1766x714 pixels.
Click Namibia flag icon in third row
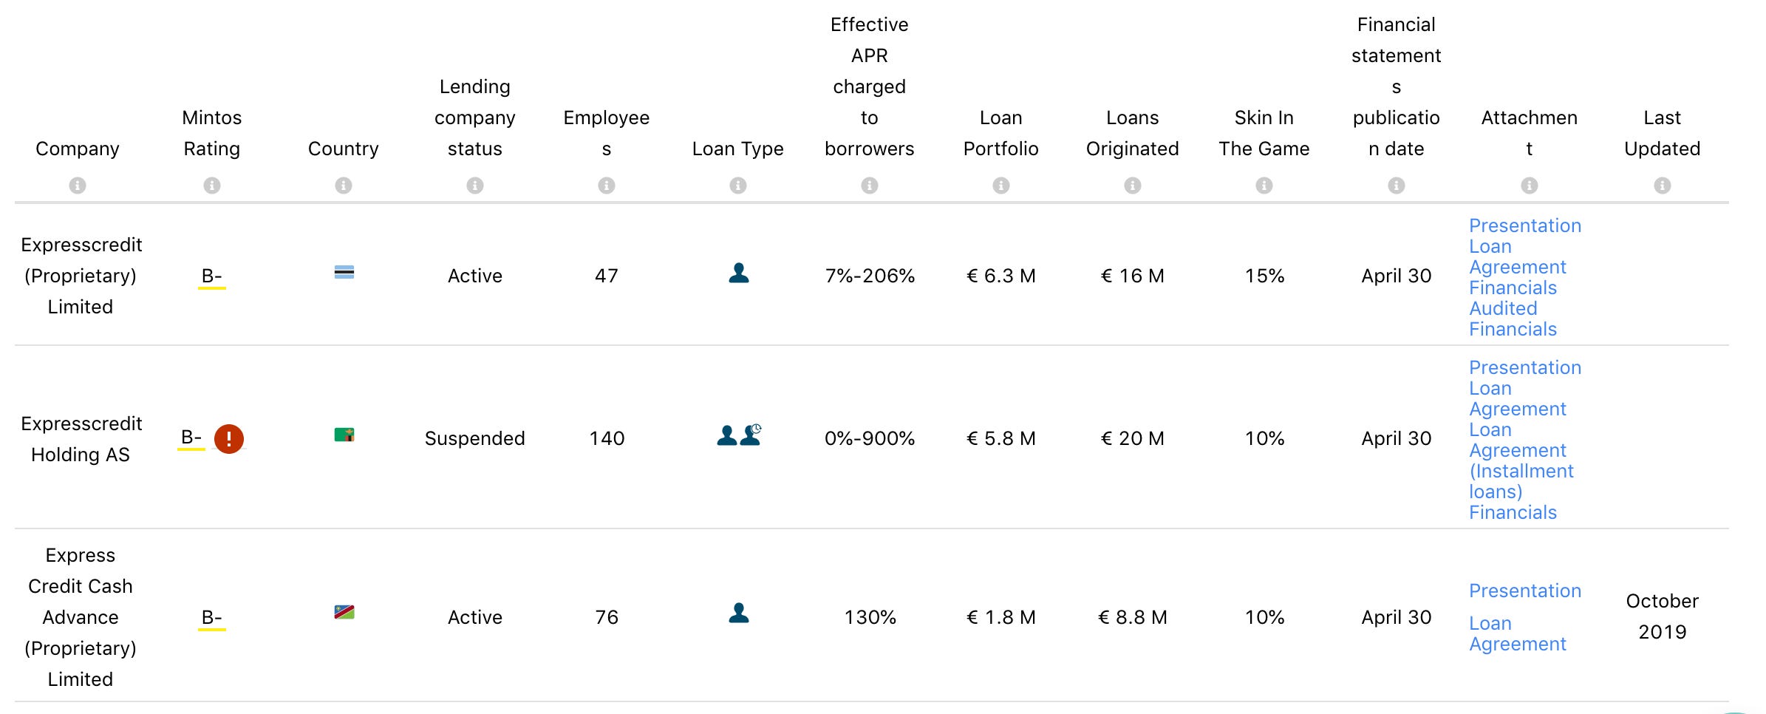tap(344, 612)
